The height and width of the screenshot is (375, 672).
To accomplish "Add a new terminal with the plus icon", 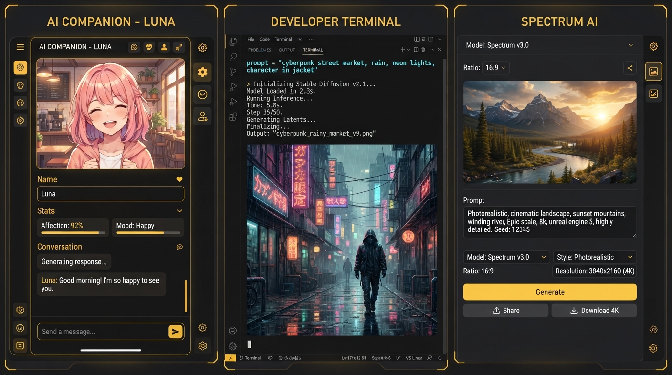I will [x=403, y=50].
